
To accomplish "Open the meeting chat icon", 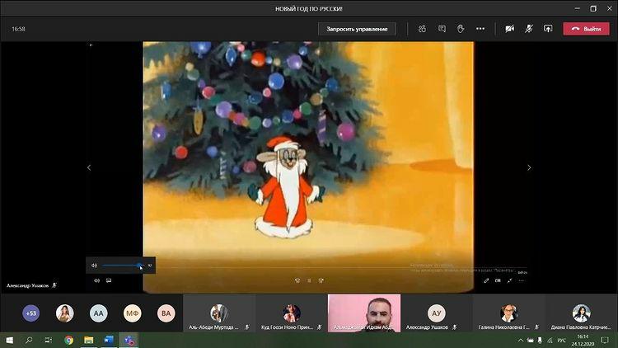I will pyautogui.click(x=442, y=29).
